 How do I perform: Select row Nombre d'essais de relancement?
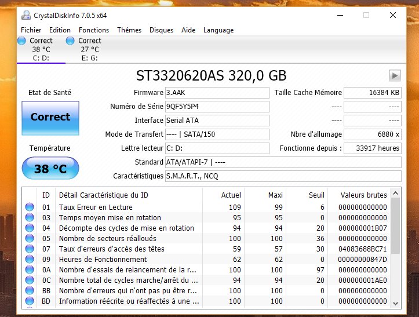point(206,269)
